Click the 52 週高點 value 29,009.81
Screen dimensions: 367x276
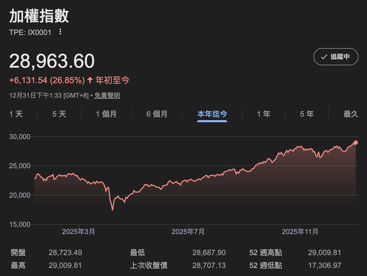pyautogui.click(x=324, y=252)
